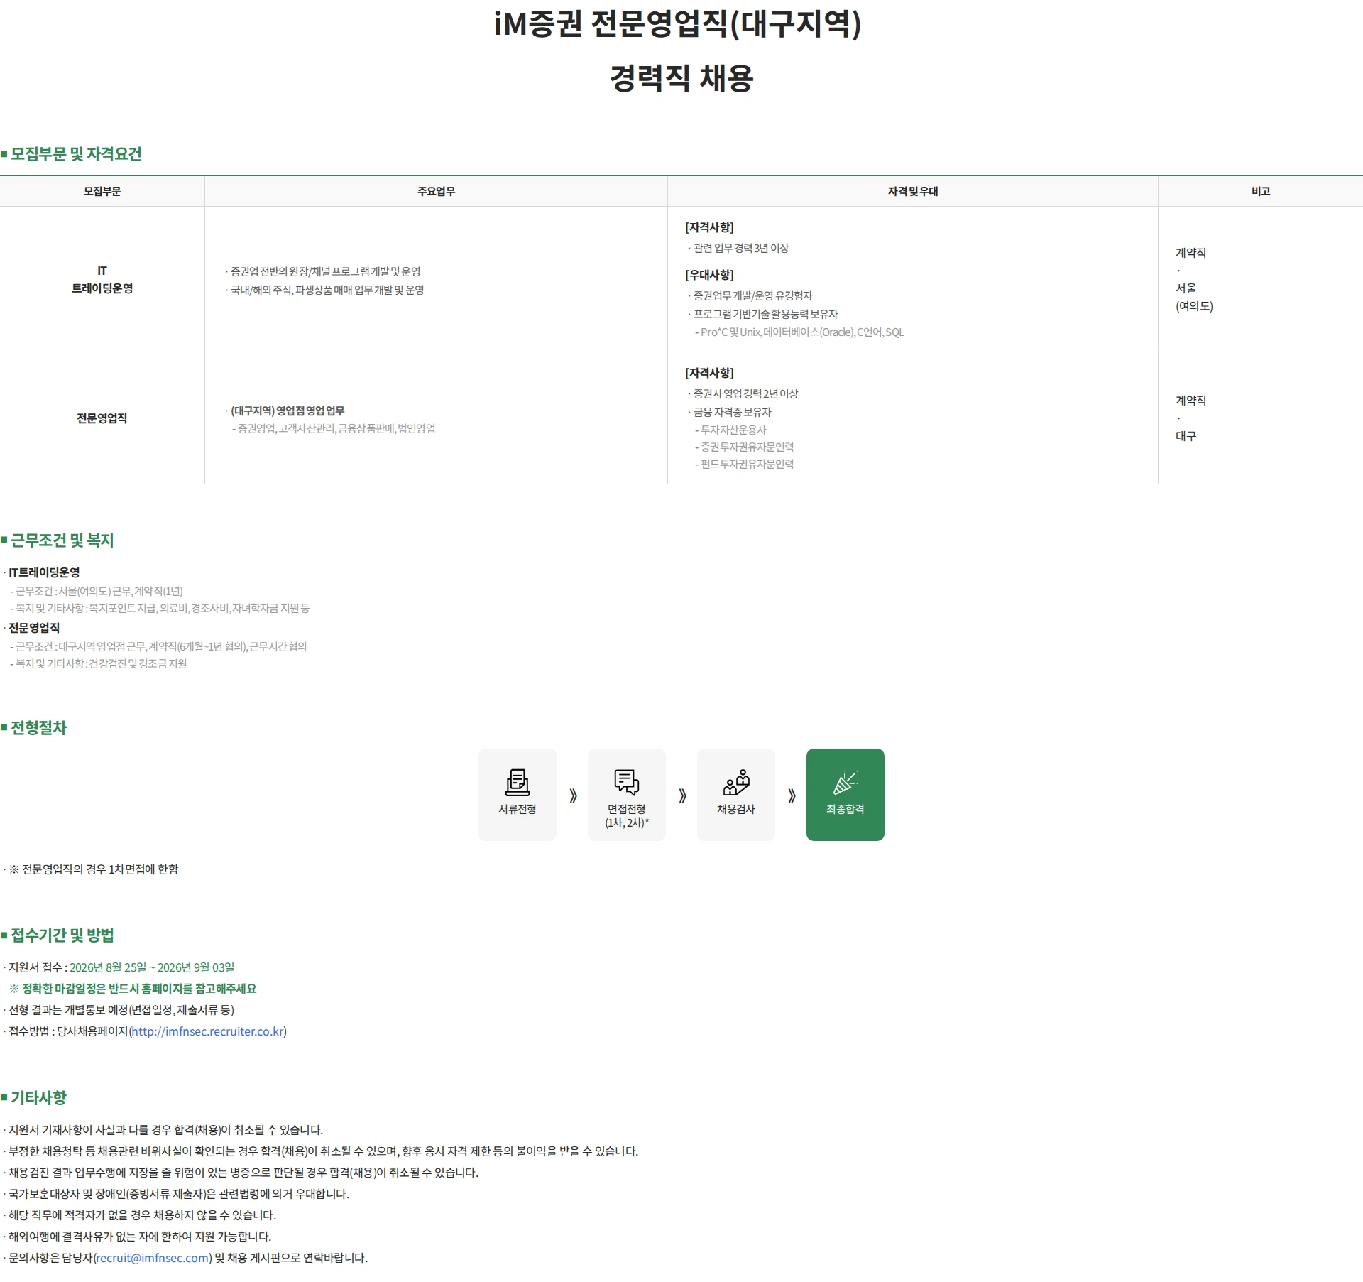Click the arrow between 면접전형 and 채용검사
This screenshot has height=1282, width=1363.
[x=682, y=795]
